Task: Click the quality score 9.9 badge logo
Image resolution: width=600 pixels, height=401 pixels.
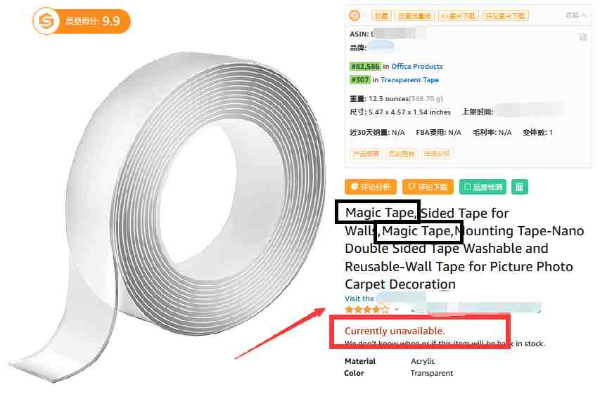Action: [46, 21]
